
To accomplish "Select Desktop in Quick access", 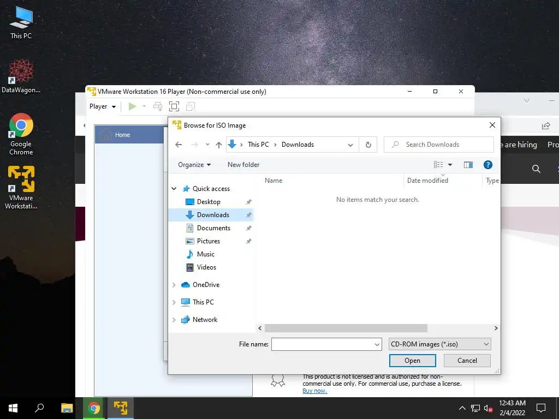I will pyautogui.click(x=209, y=202).
